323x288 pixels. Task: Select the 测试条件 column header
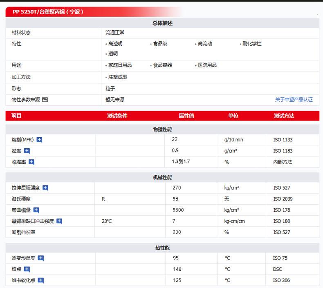click(x=117, y=116)
